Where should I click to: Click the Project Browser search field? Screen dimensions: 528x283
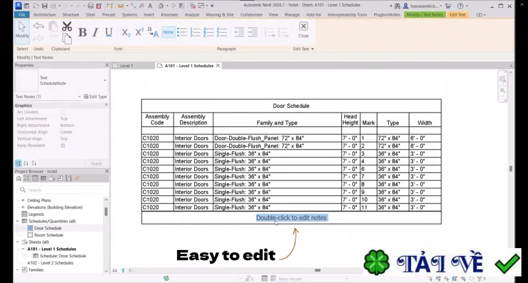click(62, 190)
